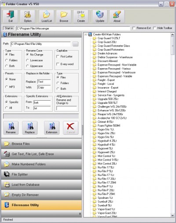Open the Empty Dir Remover panel
176x223 pixels.
[x=41, y=195]
